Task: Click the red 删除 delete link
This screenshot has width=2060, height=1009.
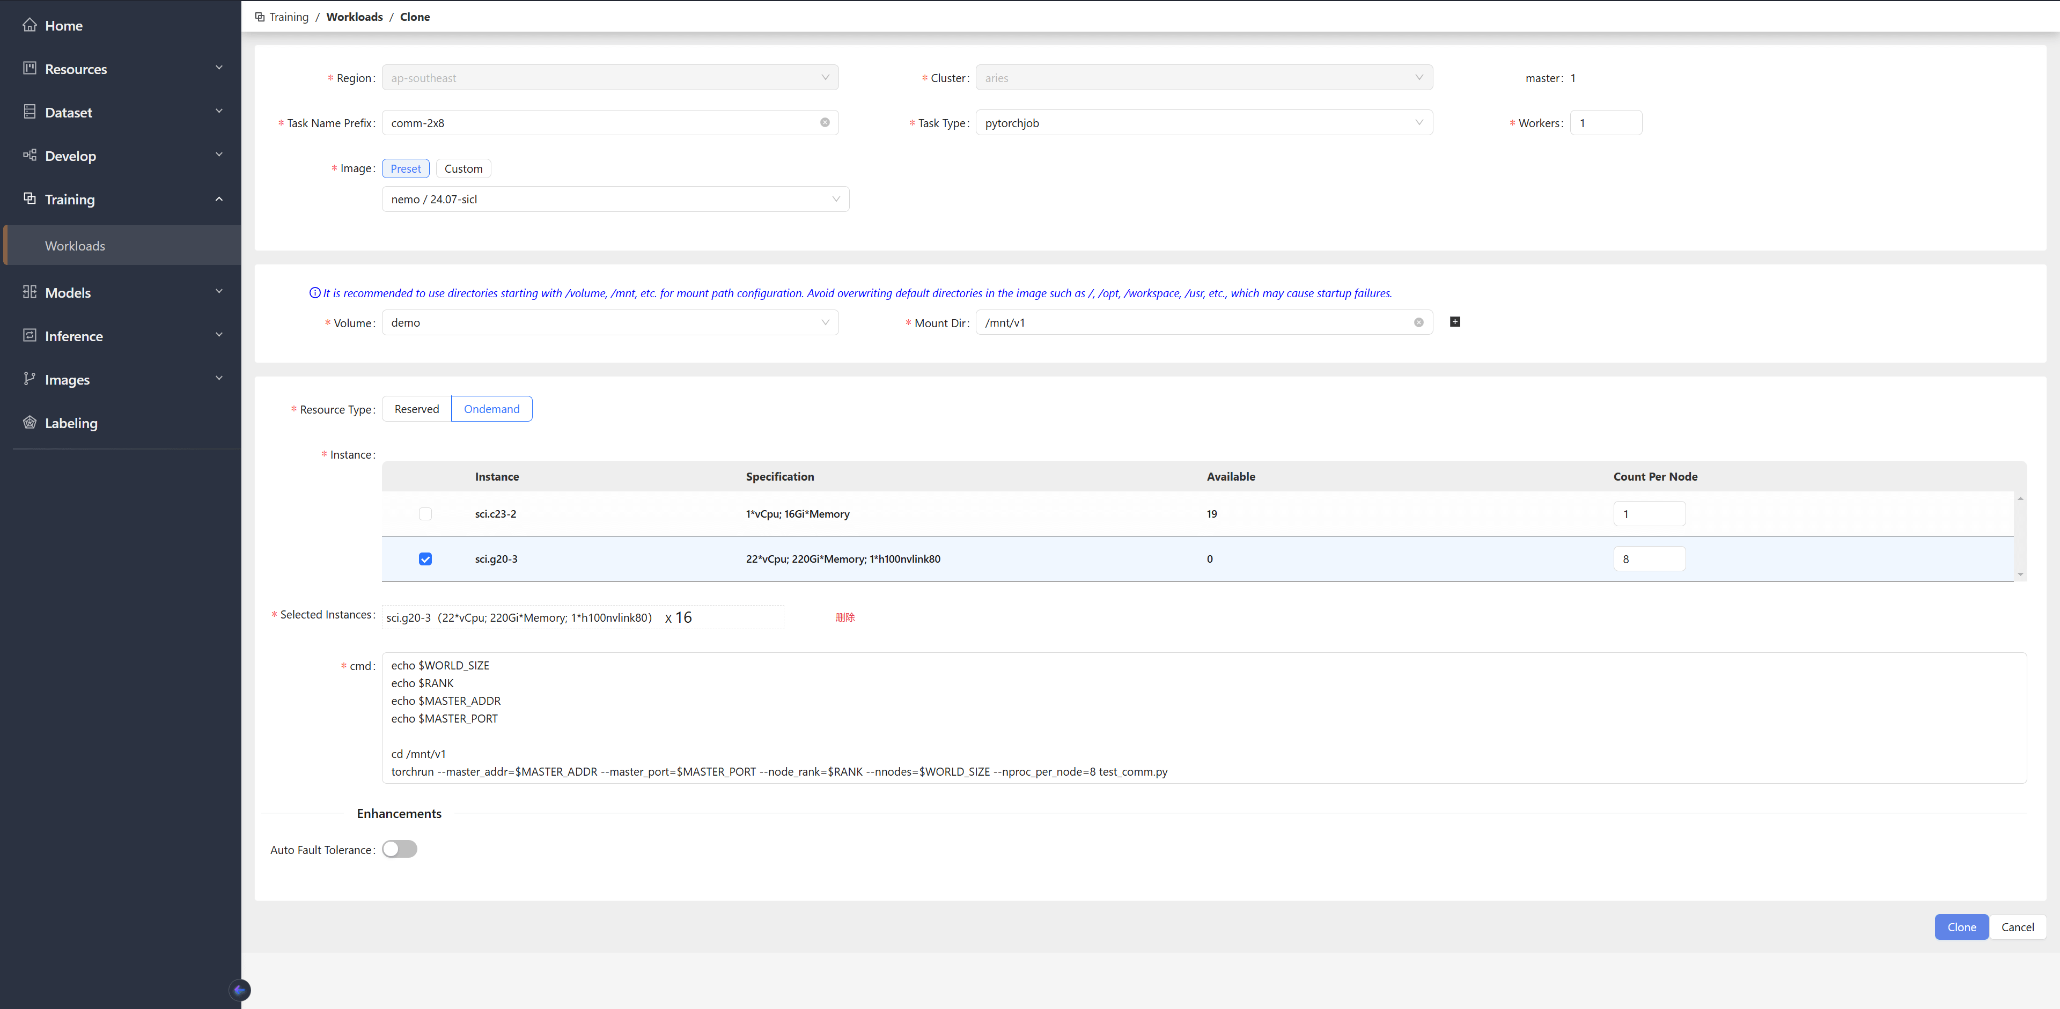Action: click(845, 617)
